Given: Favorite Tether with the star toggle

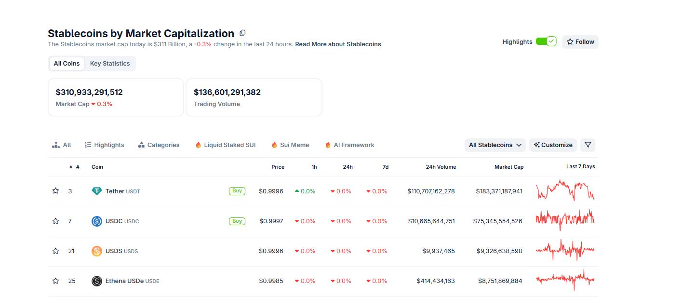Looking at the screenshot, I should tap(55, 191).
